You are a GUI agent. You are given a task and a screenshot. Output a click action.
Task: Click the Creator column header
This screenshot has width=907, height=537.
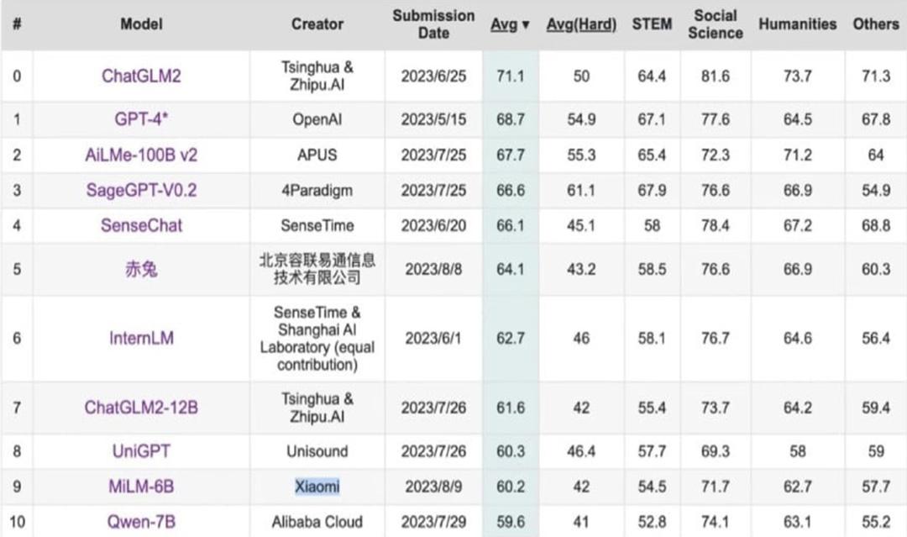pos(317,24)
